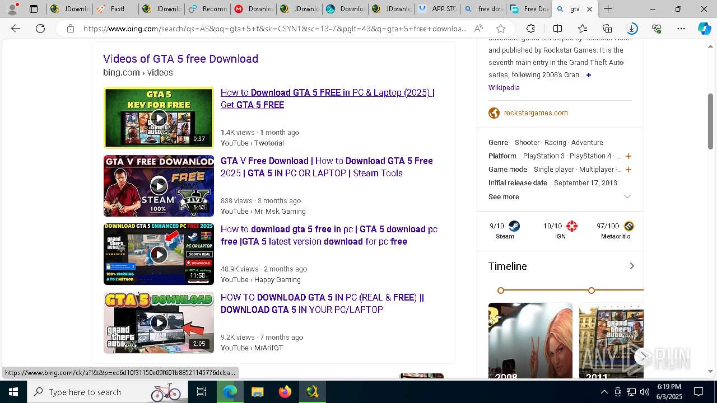The width and height of the screenshot is (717, 403).
Task: Expand the Wikipedia description text
Action: [x=589, y=75]
